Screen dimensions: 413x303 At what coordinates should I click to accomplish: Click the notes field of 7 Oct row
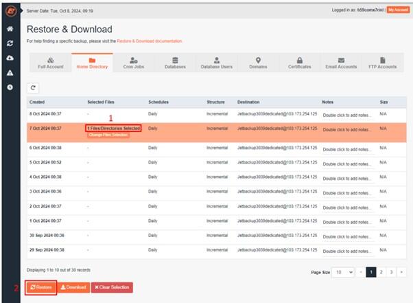(x=347, y=130)
